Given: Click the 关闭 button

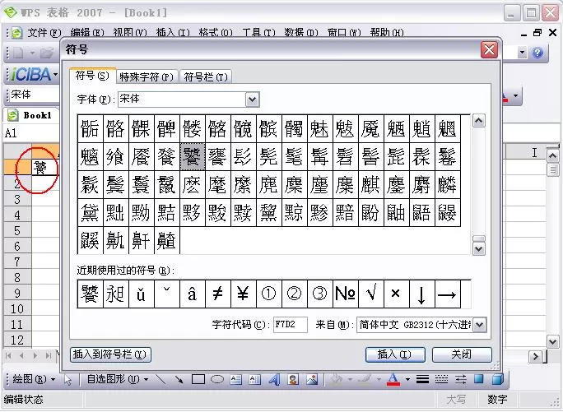Looking at the screenshot, I should (462, 354).
